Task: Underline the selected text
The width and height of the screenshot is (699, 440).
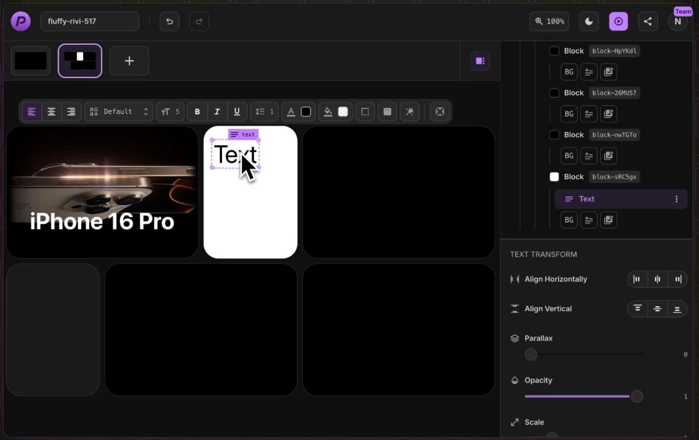Action: (x=236, y=111)
